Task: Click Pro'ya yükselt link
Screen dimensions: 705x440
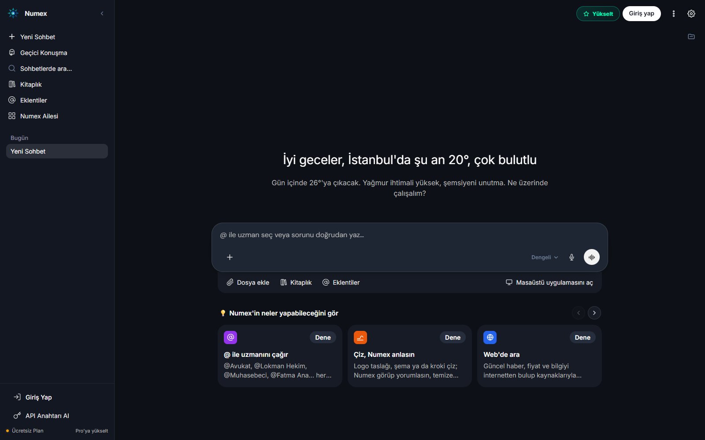Action: click(x=92, y=431)
